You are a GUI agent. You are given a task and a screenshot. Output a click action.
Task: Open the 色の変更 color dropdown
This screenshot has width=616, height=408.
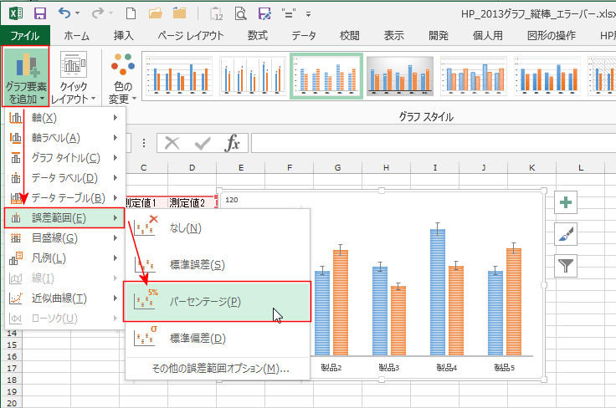(x=122, y=77)
